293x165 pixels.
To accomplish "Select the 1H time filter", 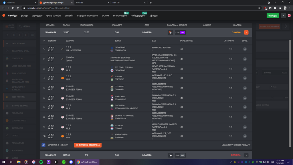I will click(14, 35).
